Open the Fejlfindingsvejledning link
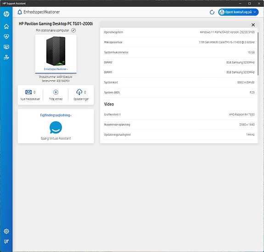Image resolution: width=264 pixels, height=252 pixels. 56,115
